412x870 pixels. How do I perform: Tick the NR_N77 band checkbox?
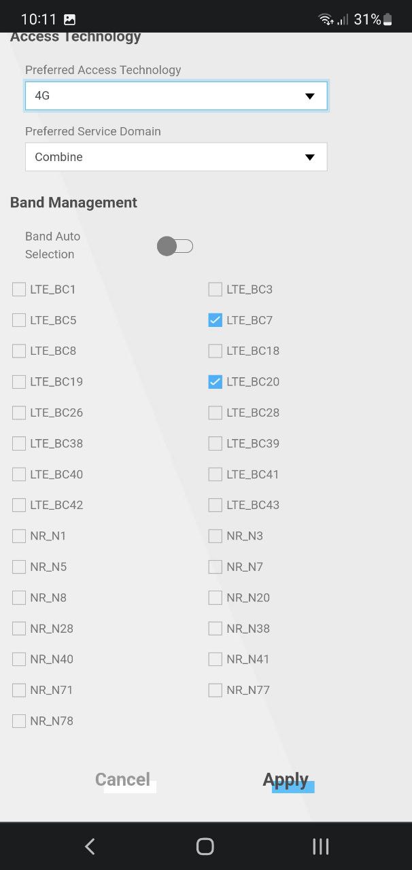pyautogui.click(x=216, y=691)
